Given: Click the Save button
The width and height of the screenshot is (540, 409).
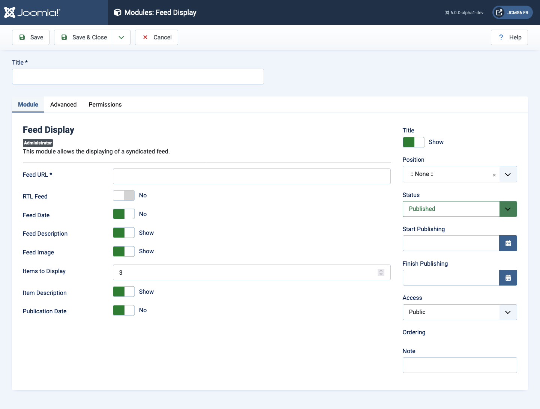Looking at the screenshot, I should (31, 37).
